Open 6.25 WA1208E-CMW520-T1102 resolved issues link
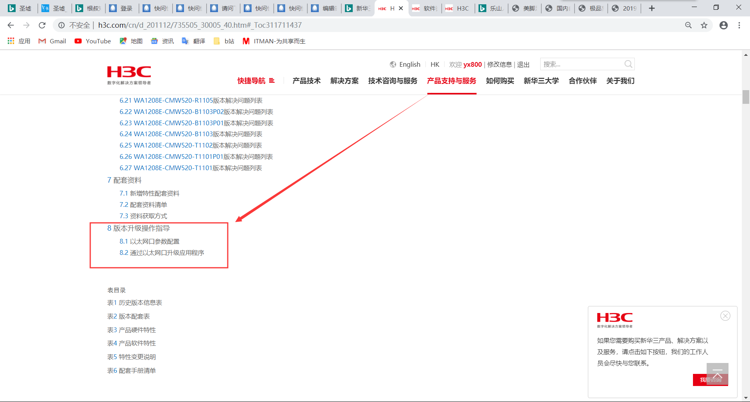The image size is (750, 402). (191, 146)
